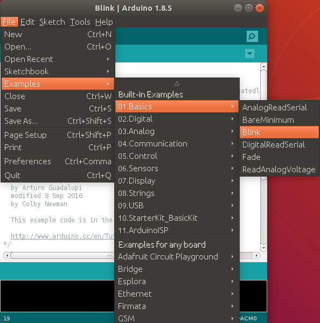Click the File menu
This screenshot has width=320, height=323.
click(9, 22)
